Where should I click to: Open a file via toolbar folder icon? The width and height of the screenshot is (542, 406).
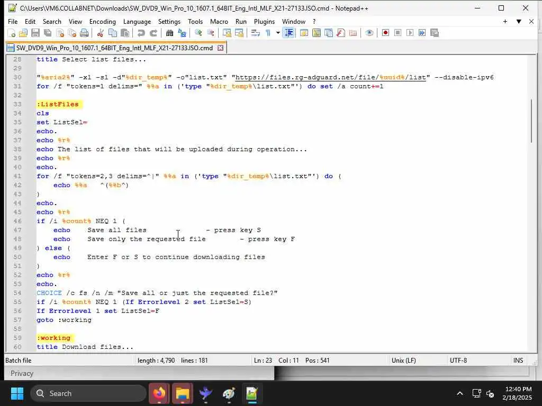[x=23, y=33]
